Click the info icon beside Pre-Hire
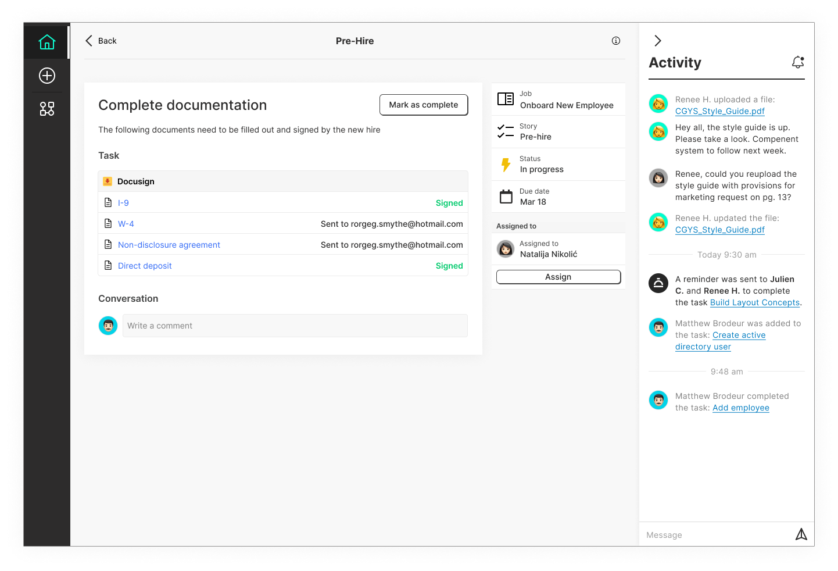838x571 pixels. [616, 41]
